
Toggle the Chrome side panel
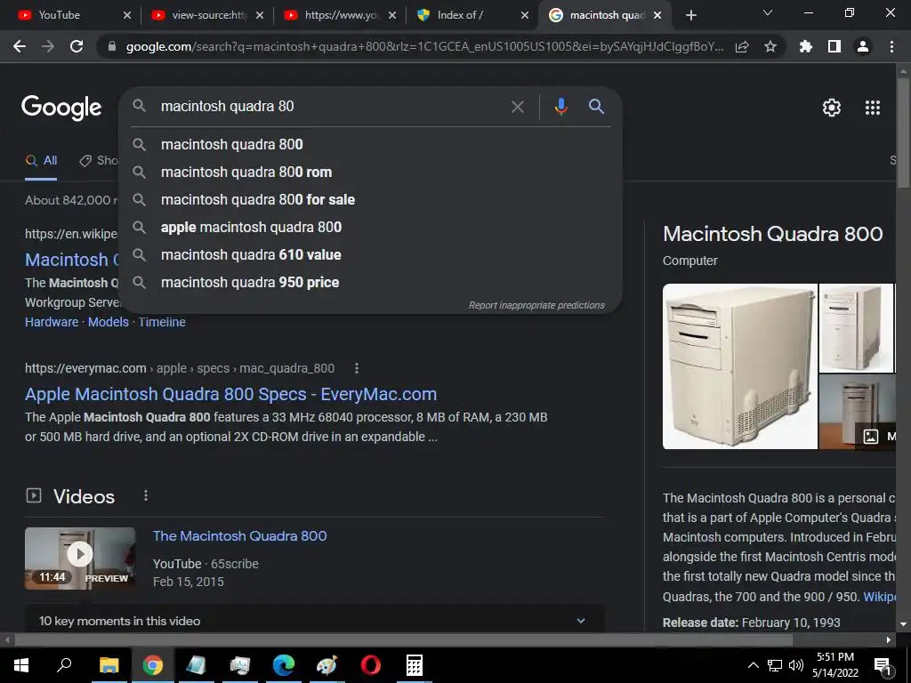pyautogui.click(x=834, y=46)
